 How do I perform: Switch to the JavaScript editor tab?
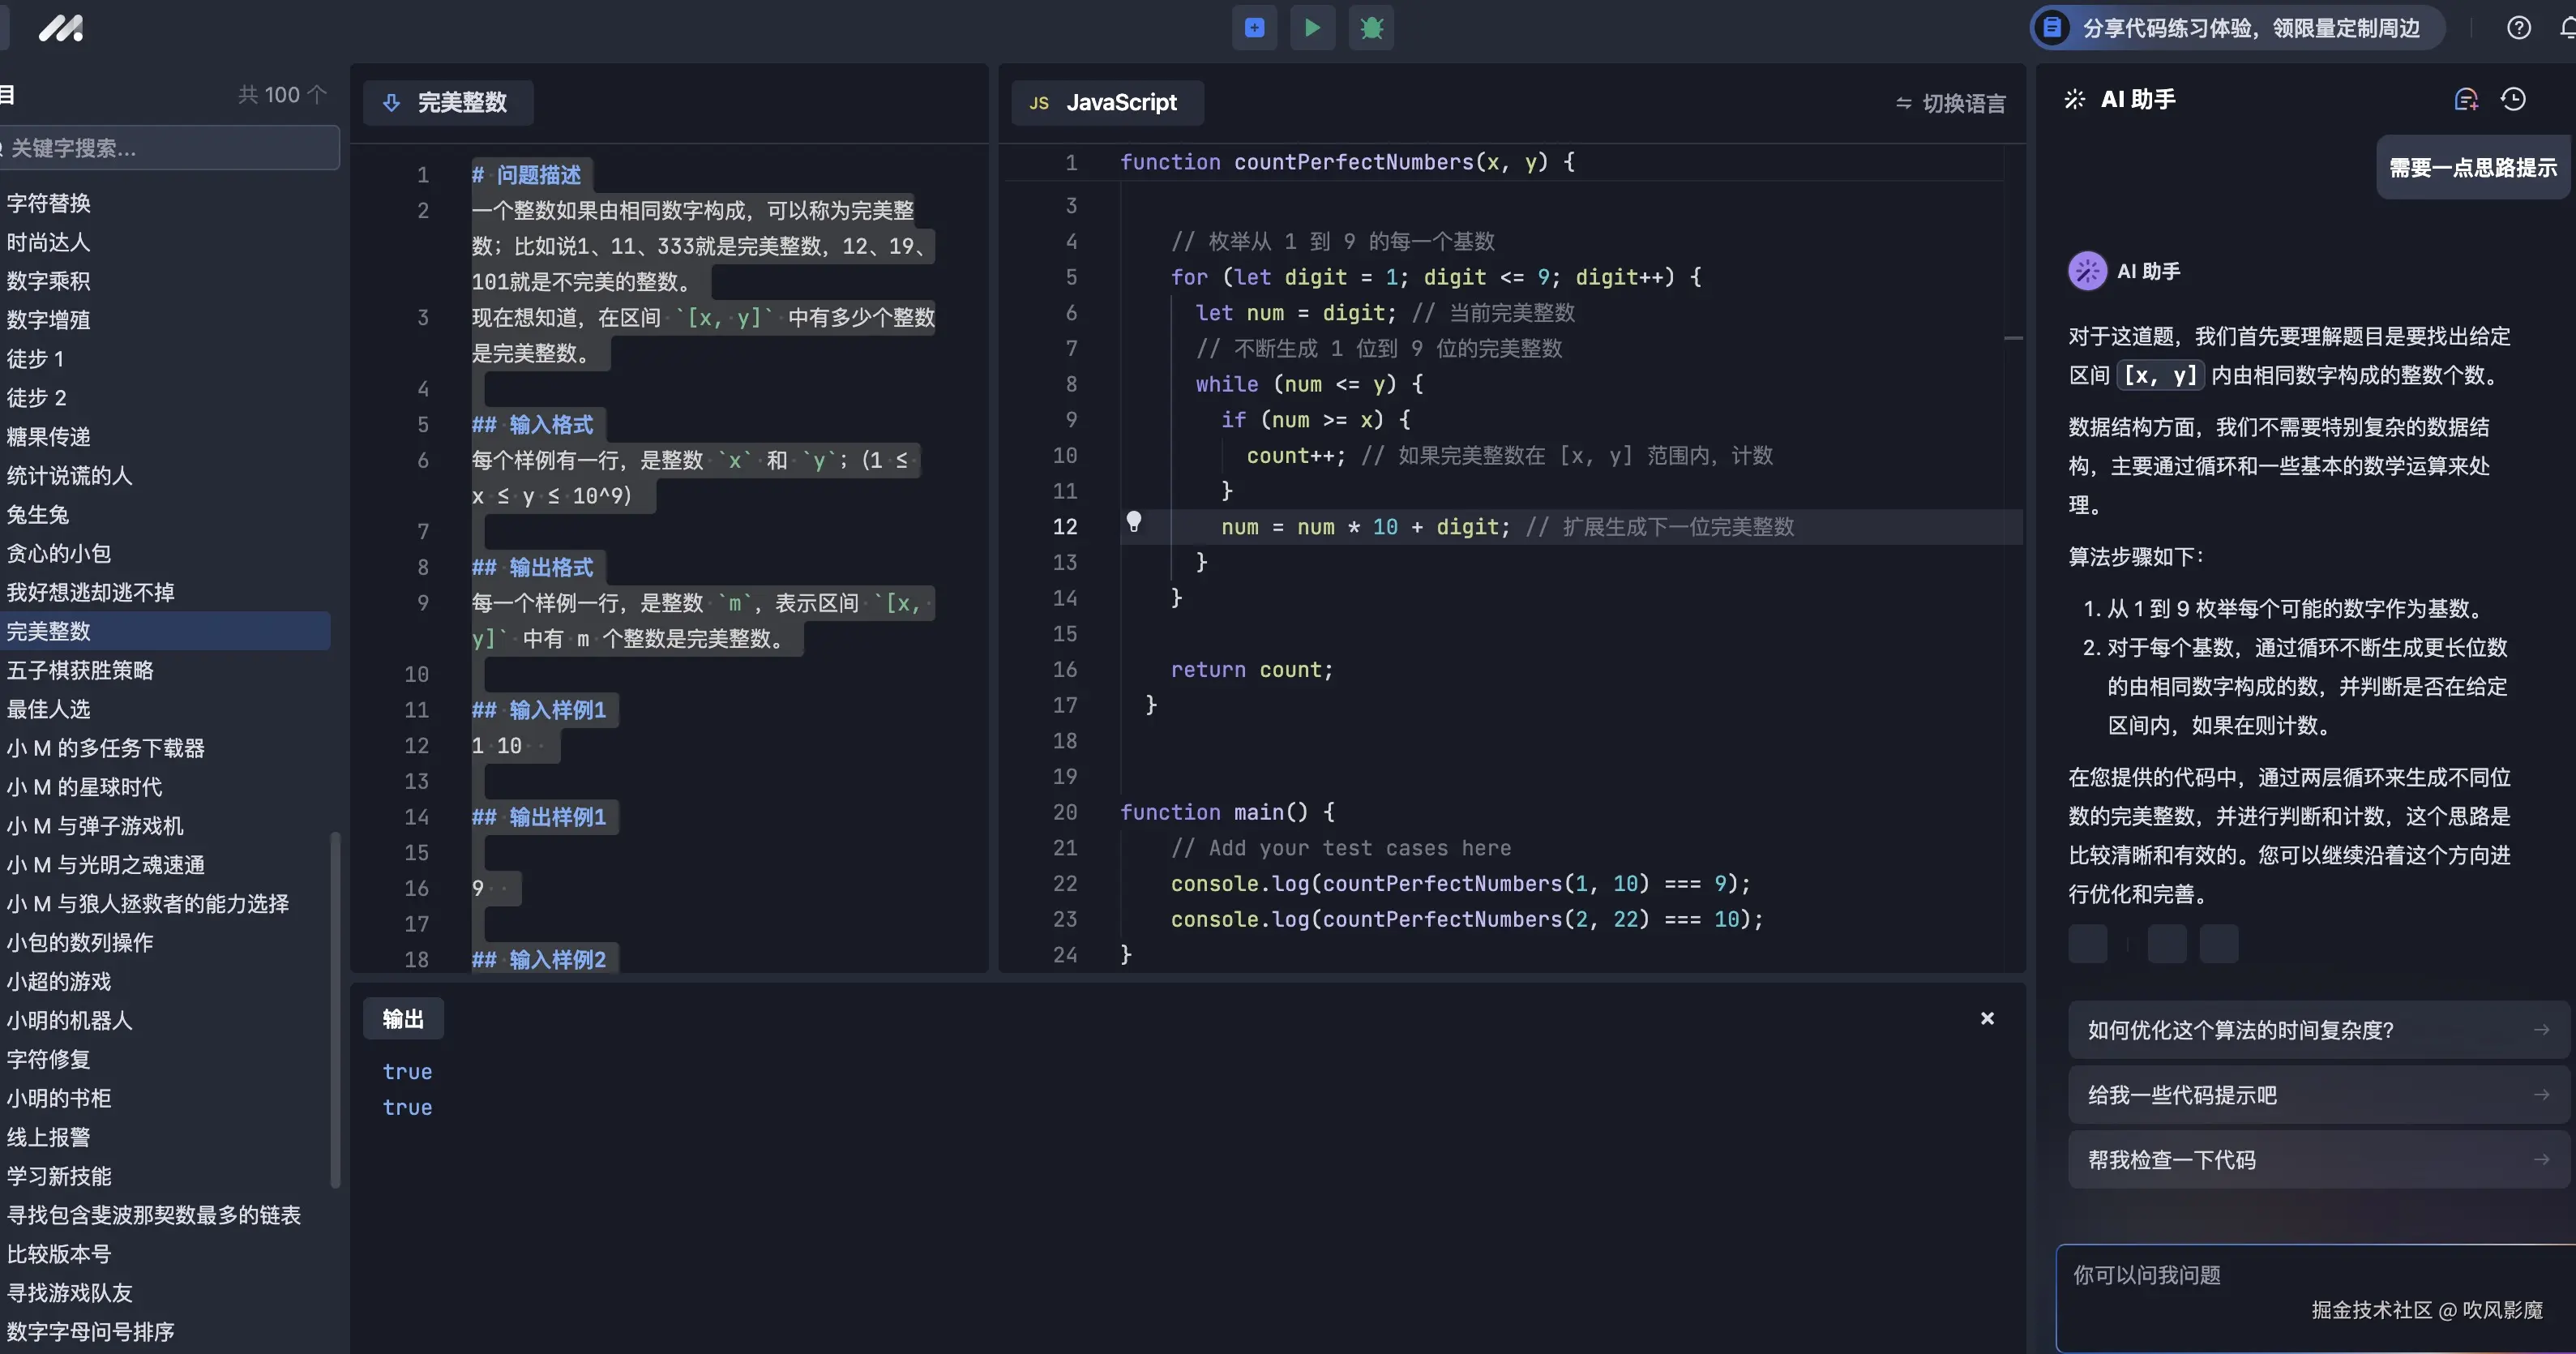click(x=1106, y=102)
